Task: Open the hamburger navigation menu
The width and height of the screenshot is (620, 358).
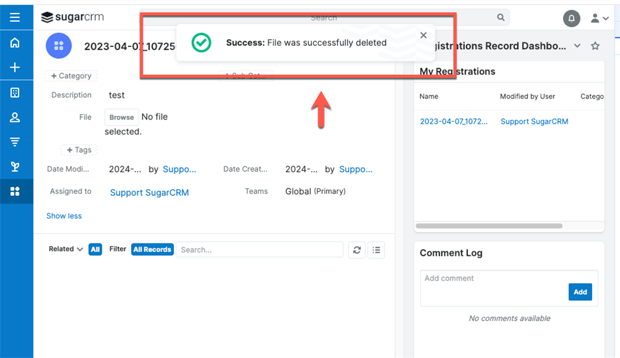Action: click(x=15, y=17)
